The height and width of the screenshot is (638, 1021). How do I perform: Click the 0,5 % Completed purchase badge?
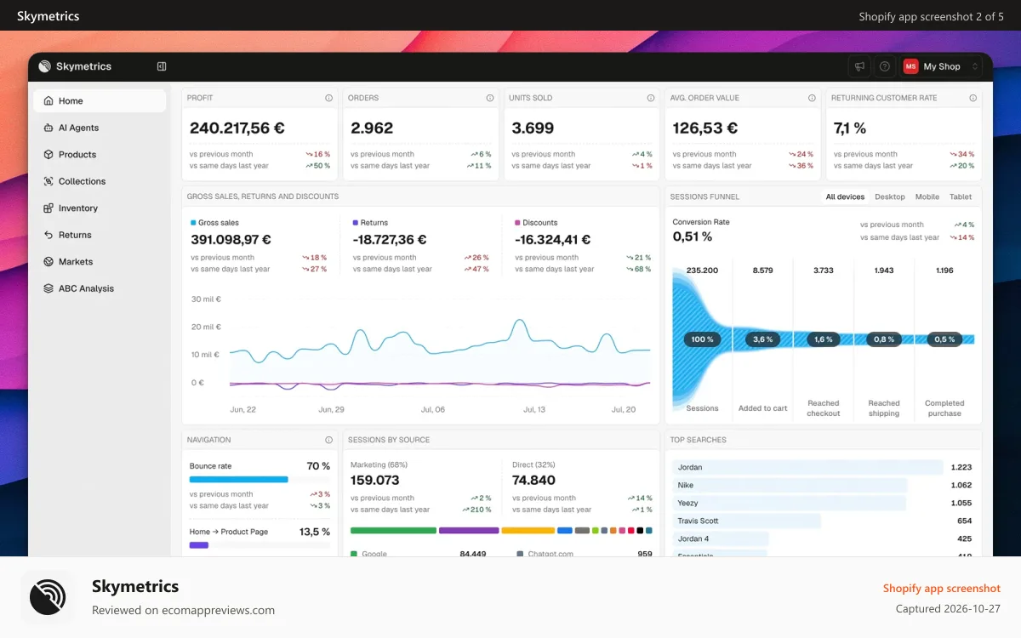(x=944, y=339)
